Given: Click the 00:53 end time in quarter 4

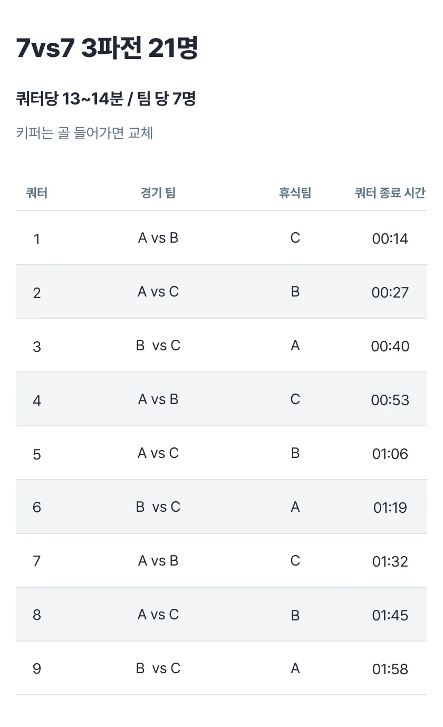Looking at the screenshot, I should [390, 400].
